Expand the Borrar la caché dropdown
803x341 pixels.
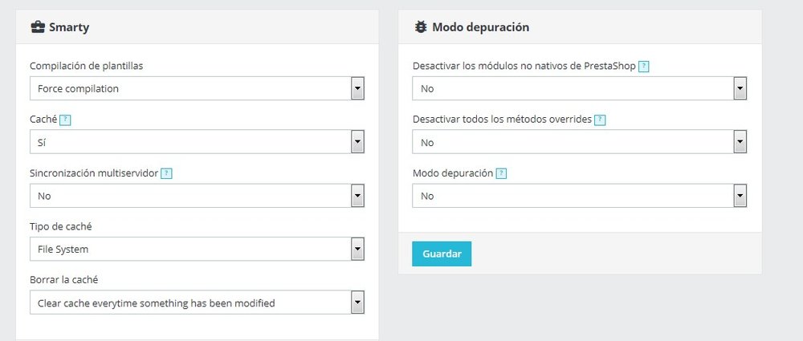pos(197,302)
